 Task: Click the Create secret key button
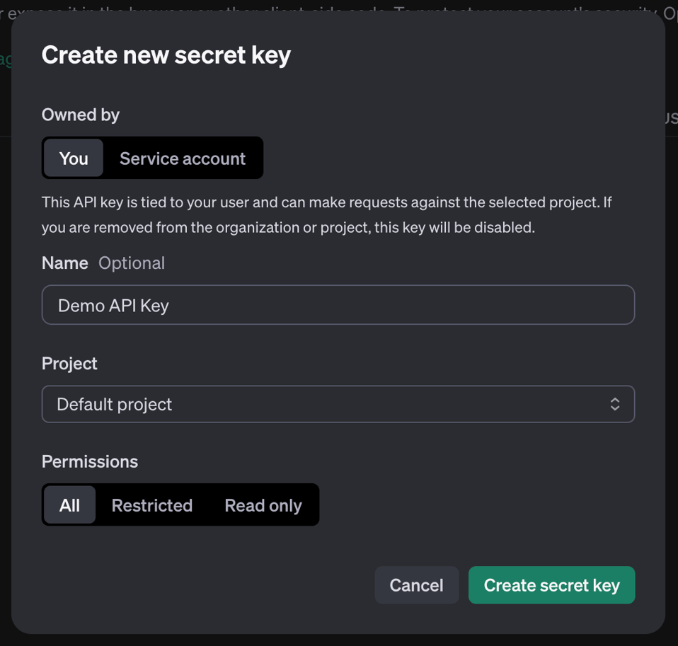click(x=551, y=585)
